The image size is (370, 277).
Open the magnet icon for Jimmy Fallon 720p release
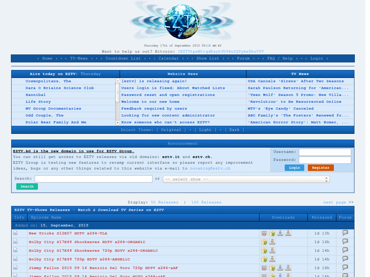[264, 268]
